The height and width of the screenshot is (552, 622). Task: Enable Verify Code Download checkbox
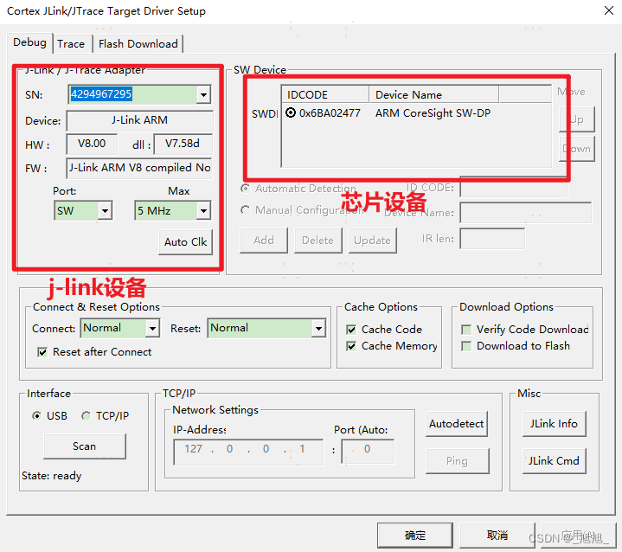pos(466,330)
